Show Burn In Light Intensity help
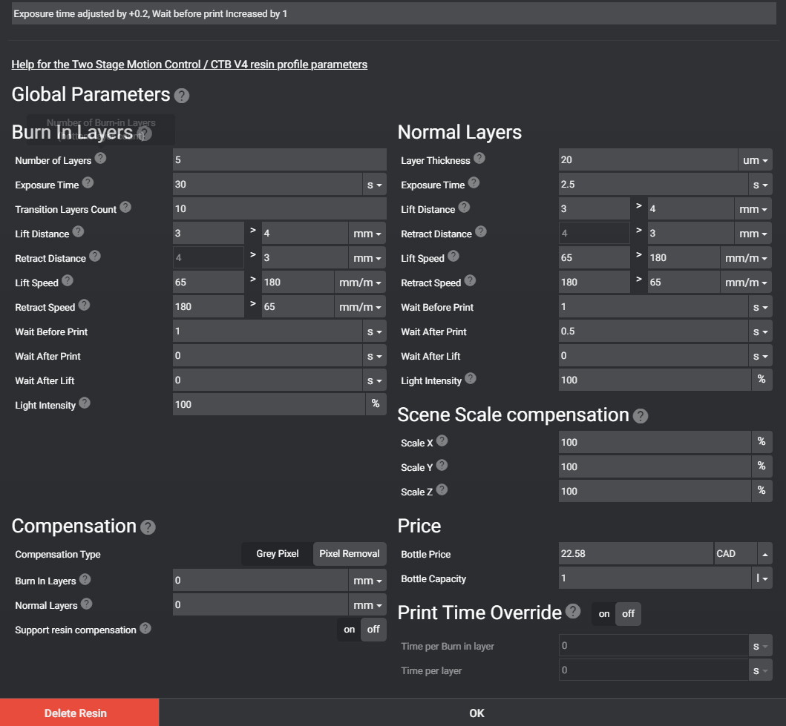 [85, 403]
